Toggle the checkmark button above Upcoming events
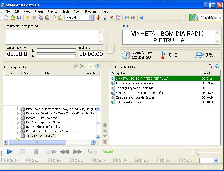 91,66
